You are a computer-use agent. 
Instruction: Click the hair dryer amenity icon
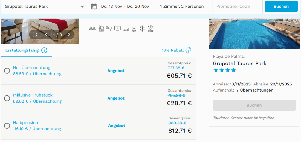tap(109, 28)
